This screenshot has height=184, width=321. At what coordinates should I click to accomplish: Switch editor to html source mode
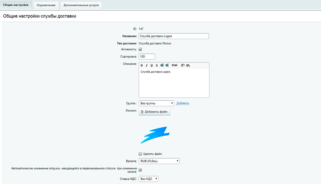(x=175, y=65)
